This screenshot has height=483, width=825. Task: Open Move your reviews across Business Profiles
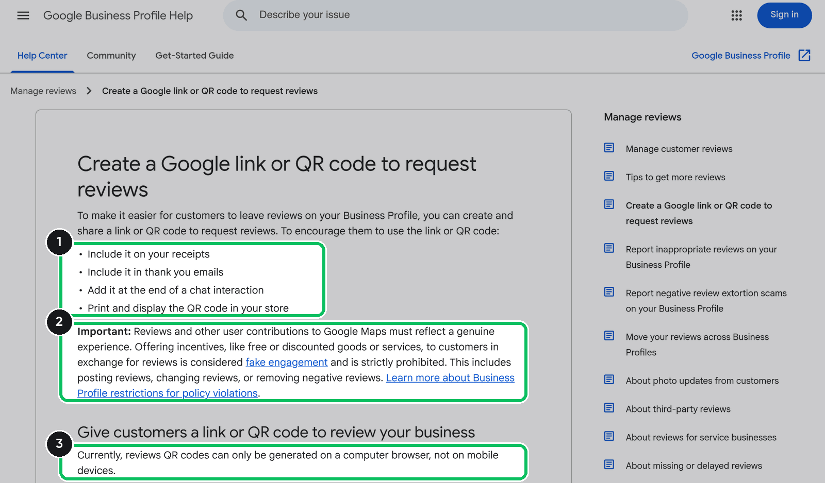697,344
